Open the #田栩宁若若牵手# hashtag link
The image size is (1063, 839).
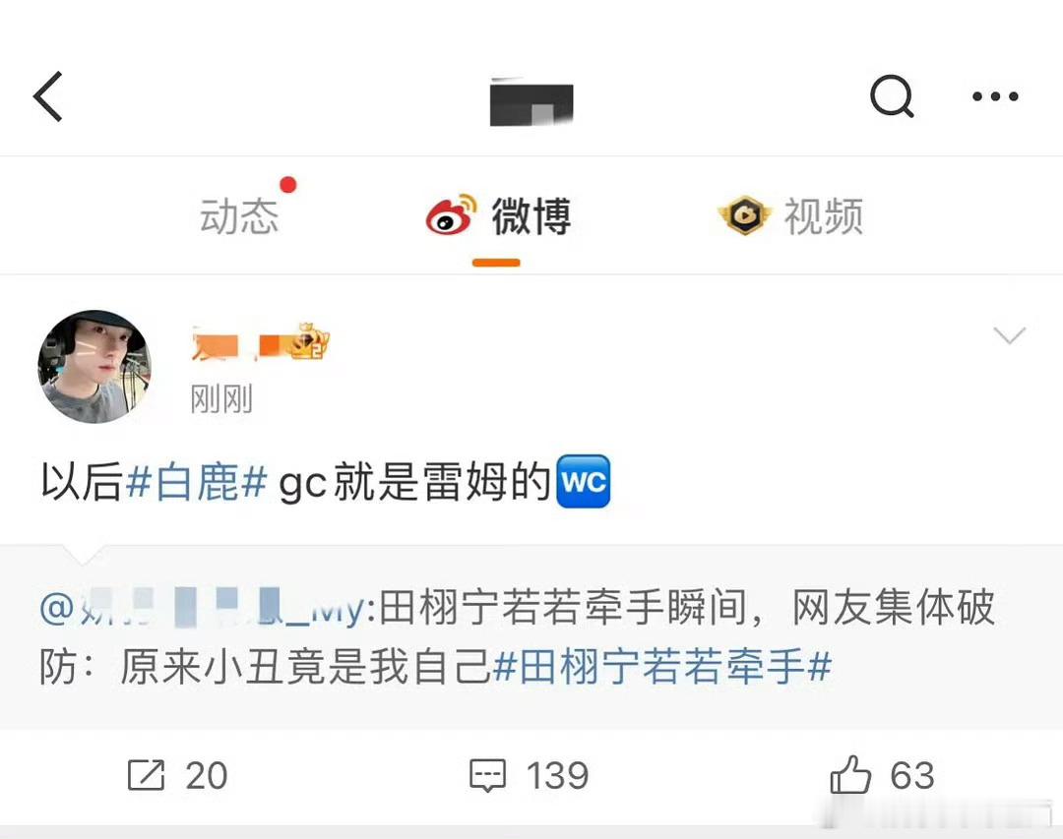coord(662,666)
